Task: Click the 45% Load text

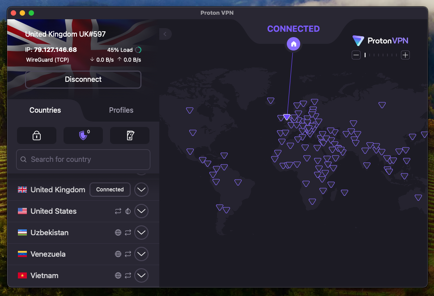Action: tap(120, 50)
